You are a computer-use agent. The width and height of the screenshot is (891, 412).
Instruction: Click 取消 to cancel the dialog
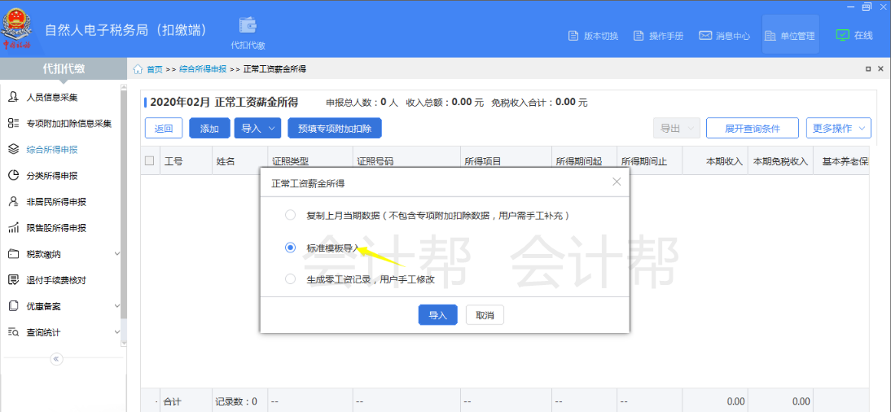(x=485, y=315)
